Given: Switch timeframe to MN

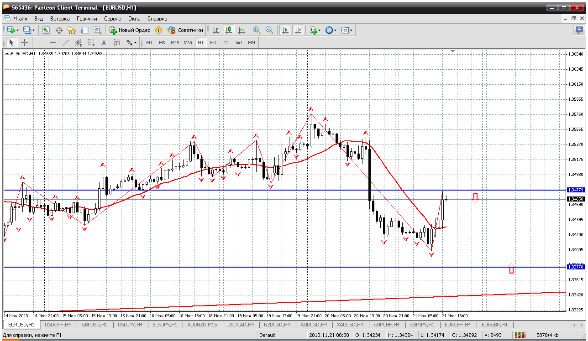Looking at the screenshot, I should click(252, 42).
